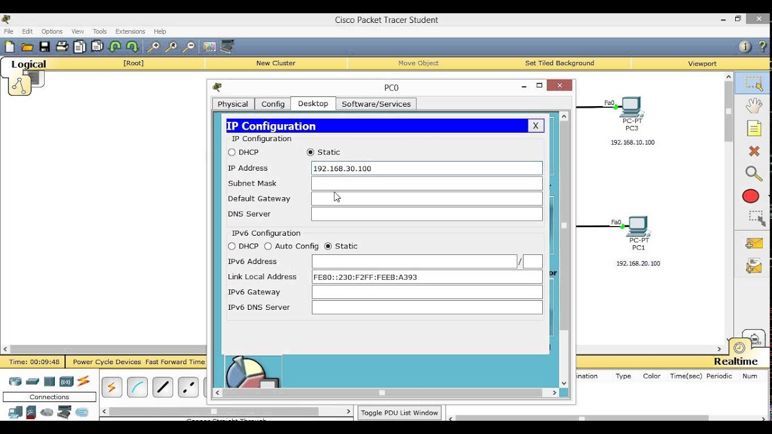Choose Routers device category
Viewport: 772px width, 434px height.
pyautogui.click(x=15, y=382)
